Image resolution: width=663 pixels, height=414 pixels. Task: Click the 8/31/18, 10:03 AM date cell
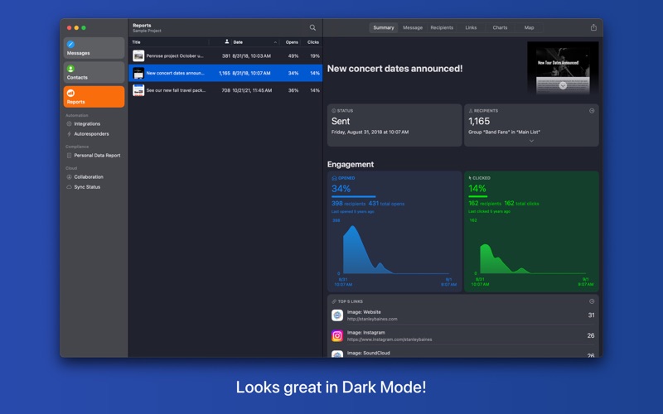click(x=252, y=55)
